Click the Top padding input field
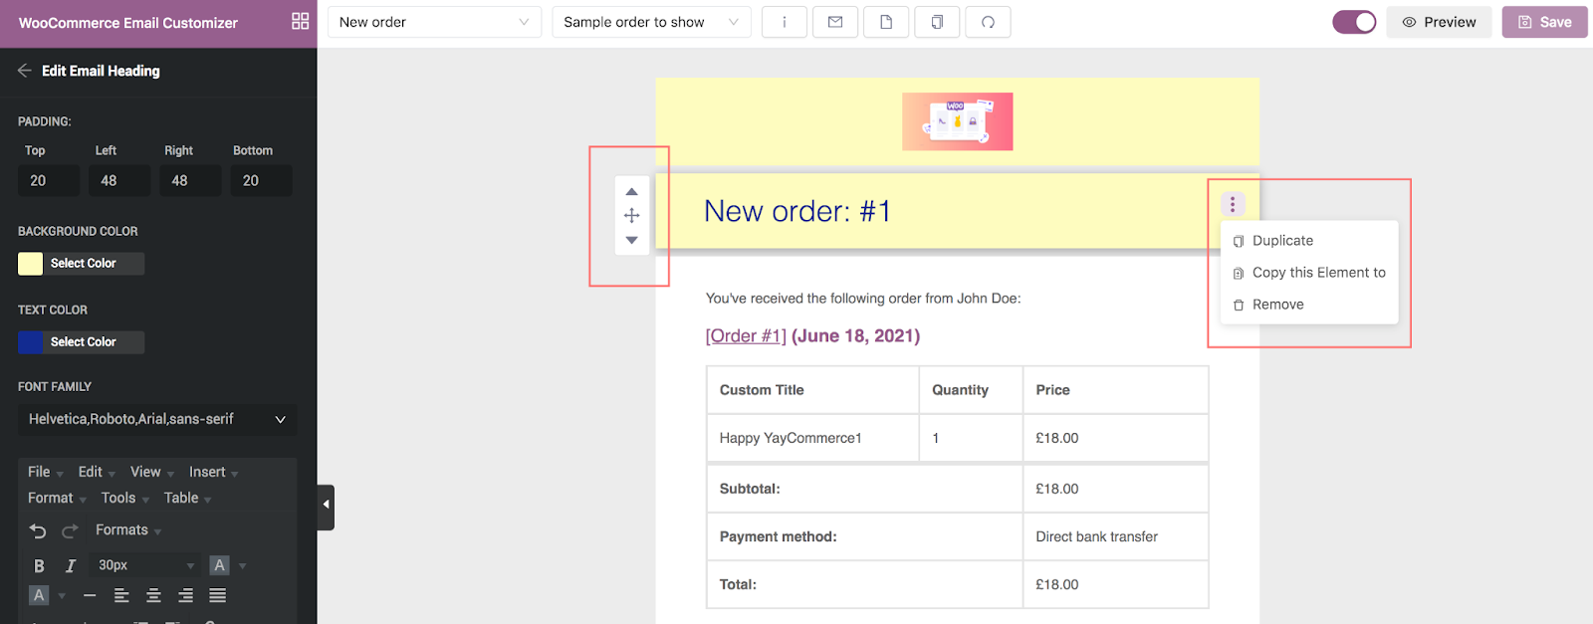This screenshot has height=624, width=1593. coord(49,180)
